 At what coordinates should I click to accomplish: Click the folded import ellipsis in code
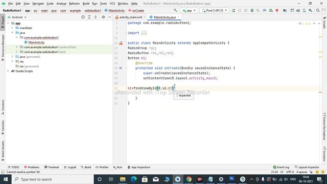point(144,33)
